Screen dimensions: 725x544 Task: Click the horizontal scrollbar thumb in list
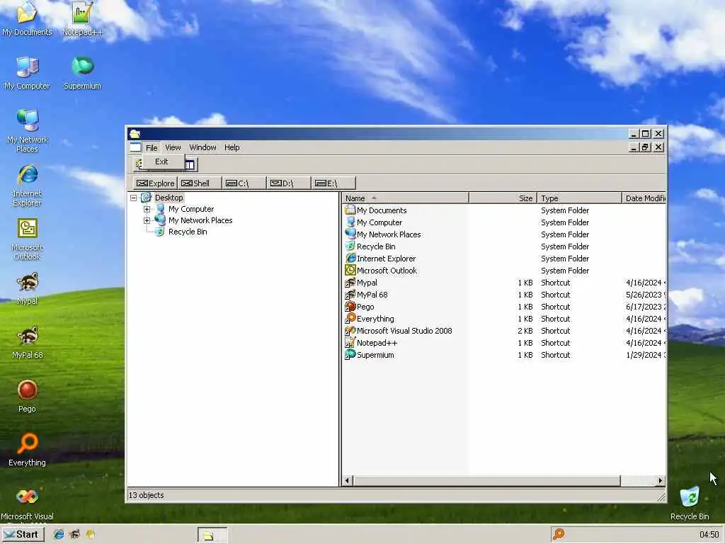click(x=486, y=481)
